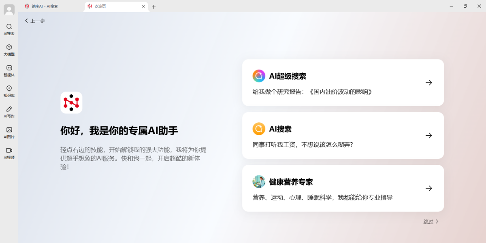
Task: Click the 上一步 back control
Action: [x=35, y=21]
